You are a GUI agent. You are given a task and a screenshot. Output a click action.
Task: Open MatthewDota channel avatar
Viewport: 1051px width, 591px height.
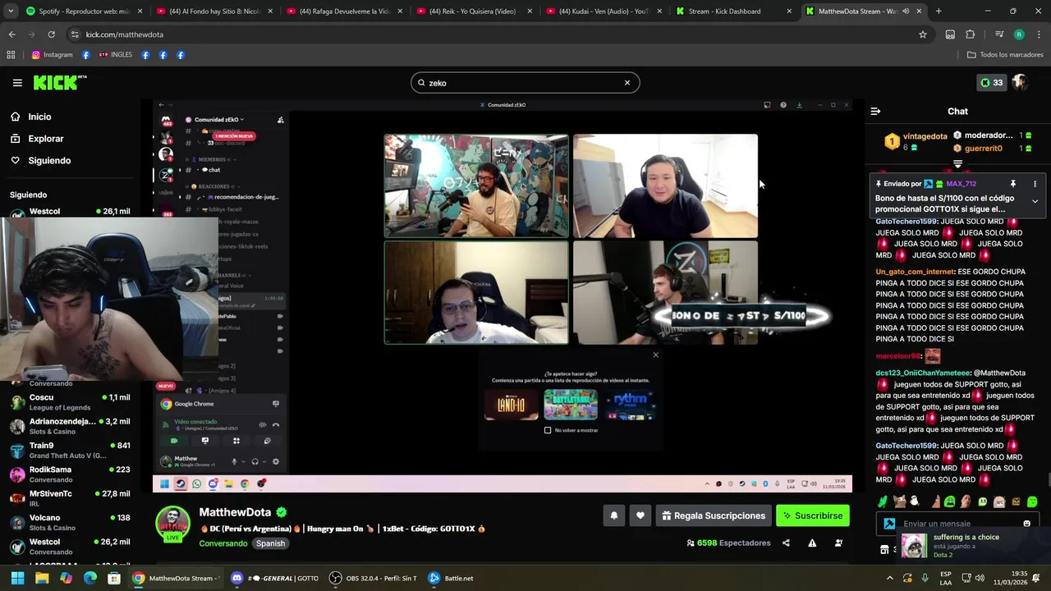[172, 523]
